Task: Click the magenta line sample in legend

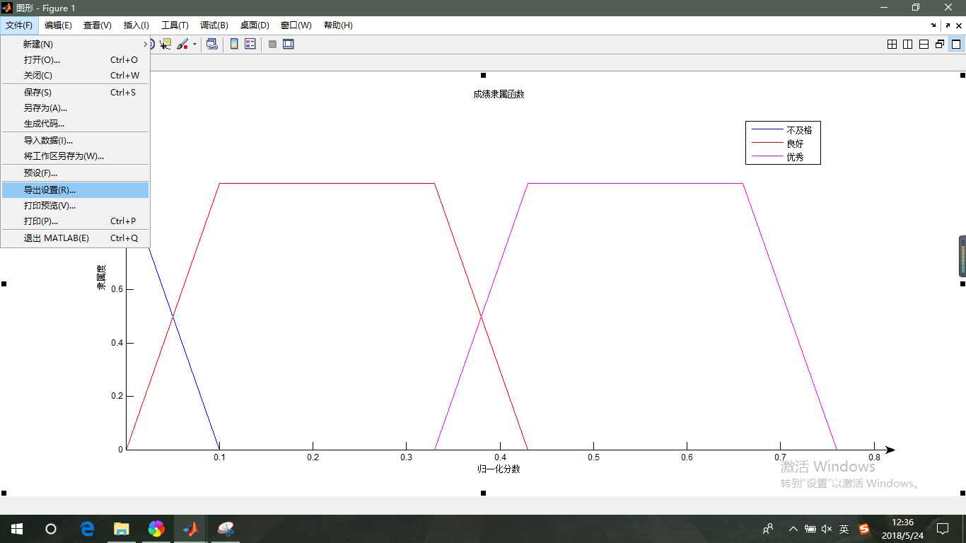Action: (x=767, y=157)
